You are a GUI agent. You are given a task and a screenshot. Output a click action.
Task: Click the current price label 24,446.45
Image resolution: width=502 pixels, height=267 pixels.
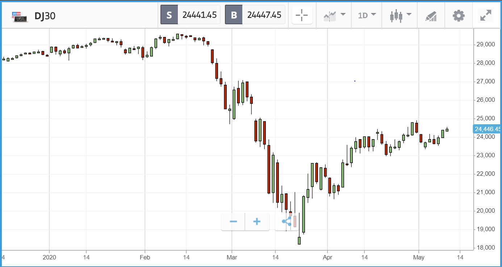(487, 129)
